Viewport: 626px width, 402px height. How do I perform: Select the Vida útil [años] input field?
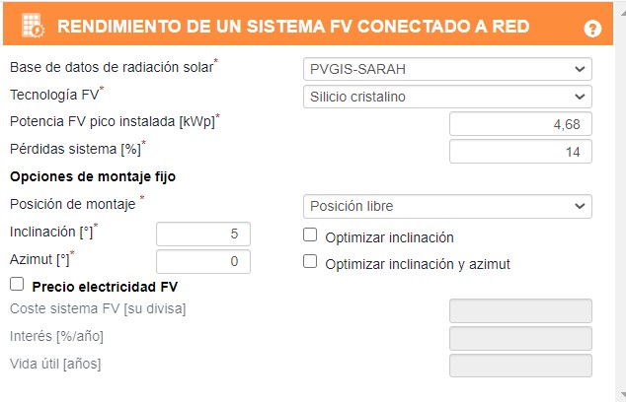520,366
